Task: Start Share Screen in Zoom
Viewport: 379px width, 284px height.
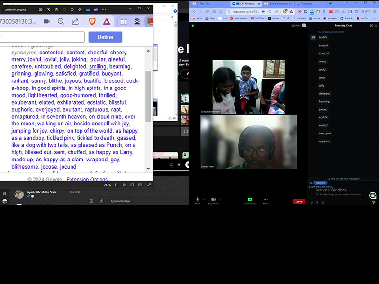Action: [x=250, y=201]
